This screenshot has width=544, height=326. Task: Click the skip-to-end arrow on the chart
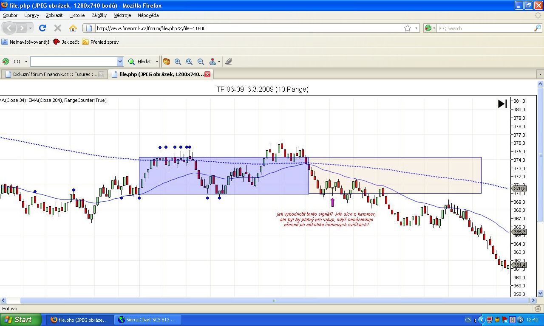pos(502,104)
